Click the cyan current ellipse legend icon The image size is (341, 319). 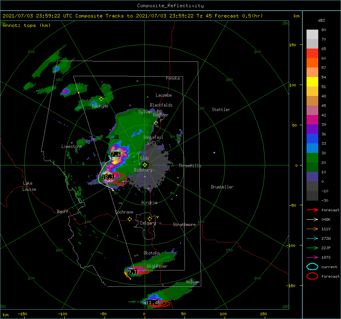(312, 267)
